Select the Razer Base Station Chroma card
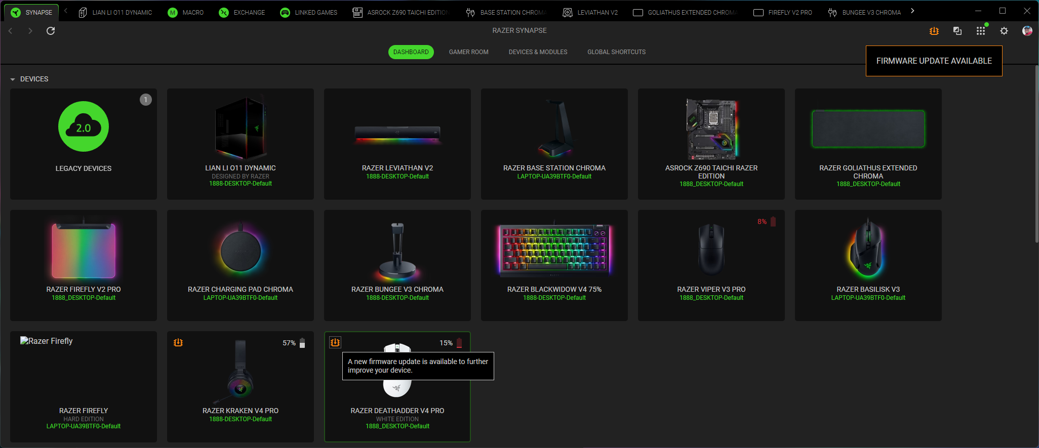Image resolution: width=1039 pixels, height=448 pixels. click(554, 144)
